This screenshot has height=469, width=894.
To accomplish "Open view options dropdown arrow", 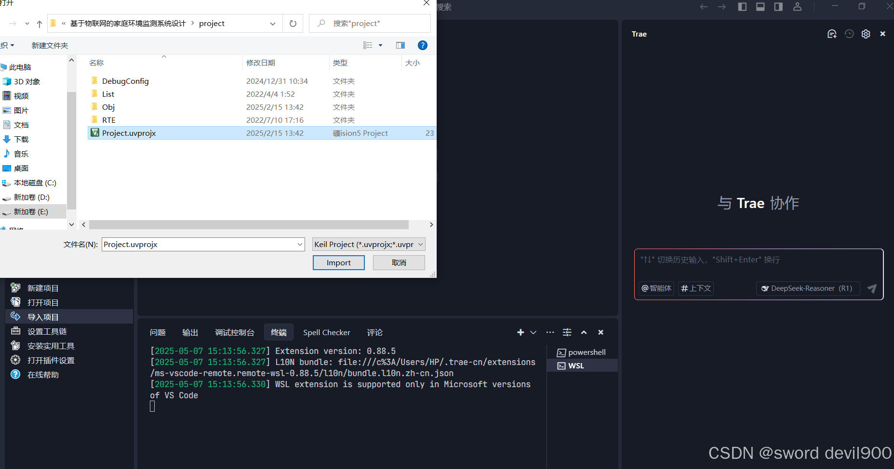I will click(x=380, y=46).
